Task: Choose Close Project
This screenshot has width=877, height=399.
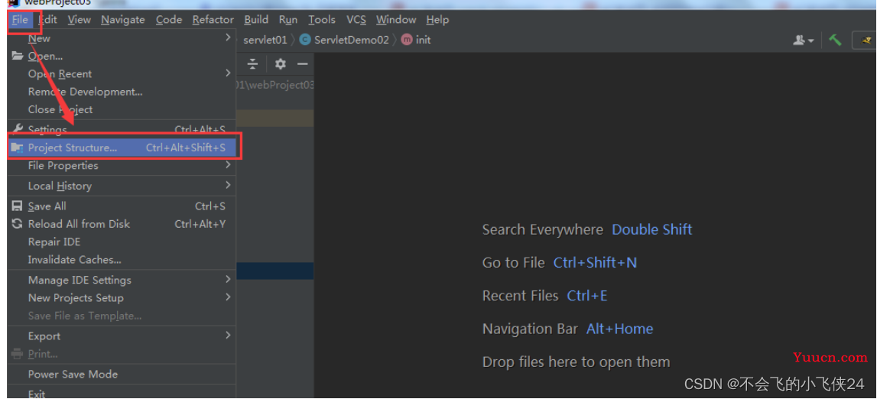Action: 122,109
